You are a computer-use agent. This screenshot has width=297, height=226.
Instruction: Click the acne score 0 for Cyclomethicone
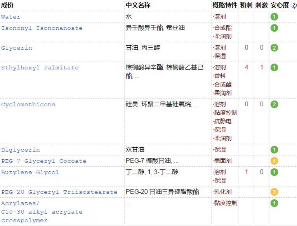247,104
